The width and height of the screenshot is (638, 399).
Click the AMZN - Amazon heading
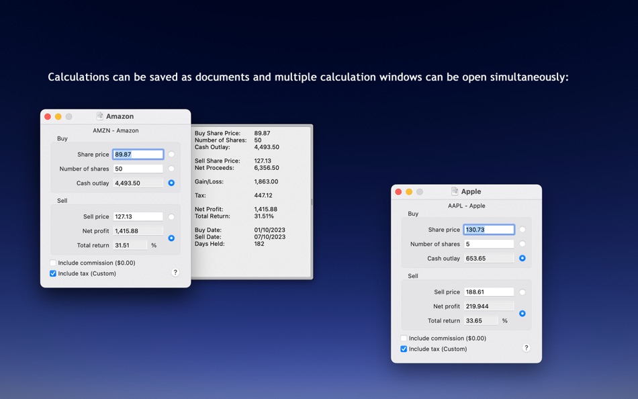(x=116, y=130)
